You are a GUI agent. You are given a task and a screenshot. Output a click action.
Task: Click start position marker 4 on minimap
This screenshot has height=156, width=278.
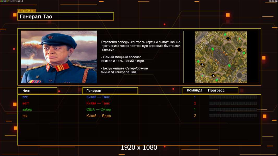point(213,76)
